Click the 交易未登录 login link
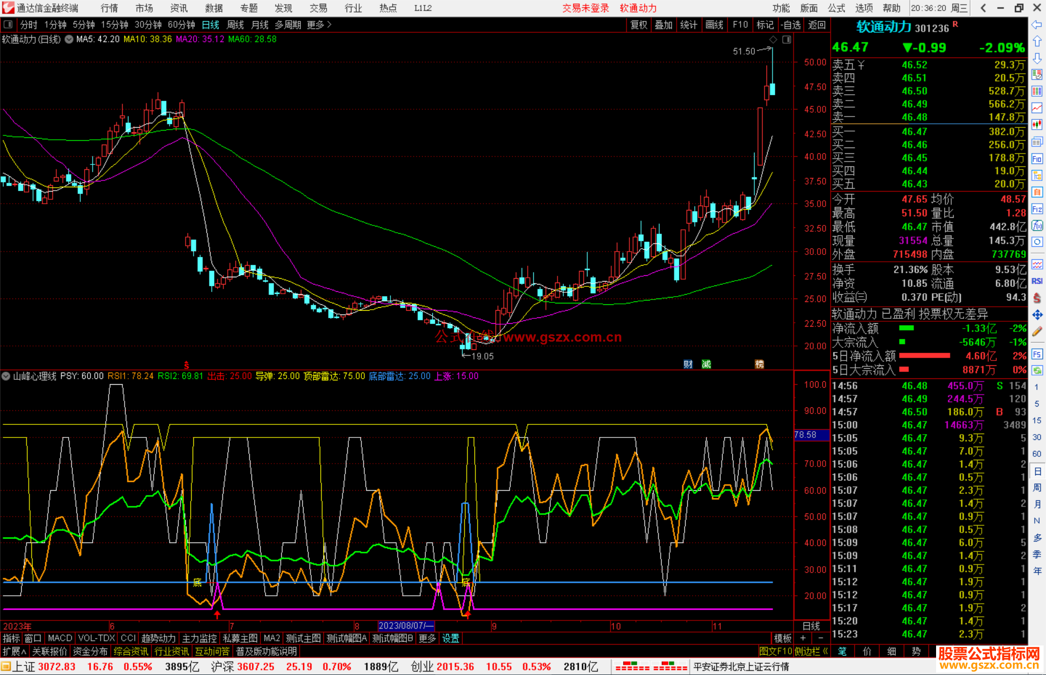 click(585, 8)
